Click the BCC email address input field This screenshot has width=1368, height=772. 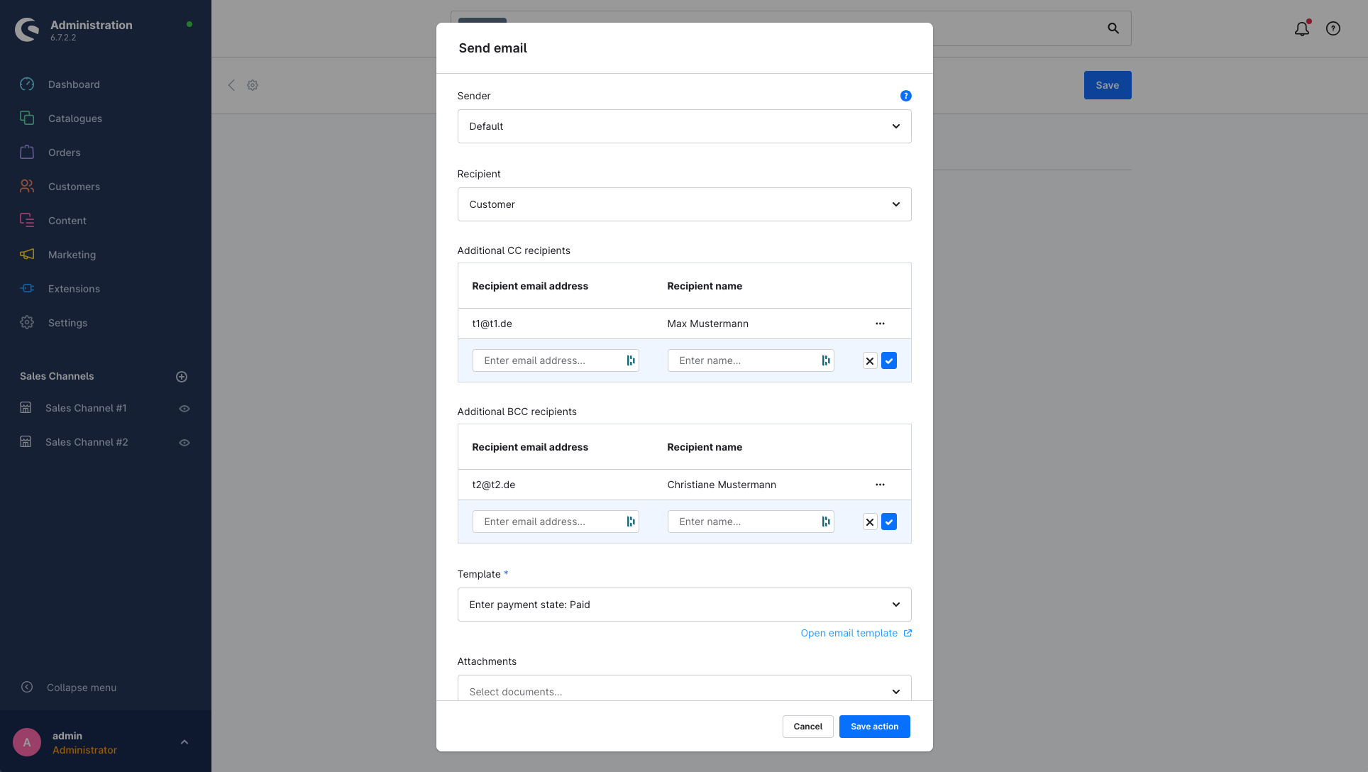tap(549, 522)
